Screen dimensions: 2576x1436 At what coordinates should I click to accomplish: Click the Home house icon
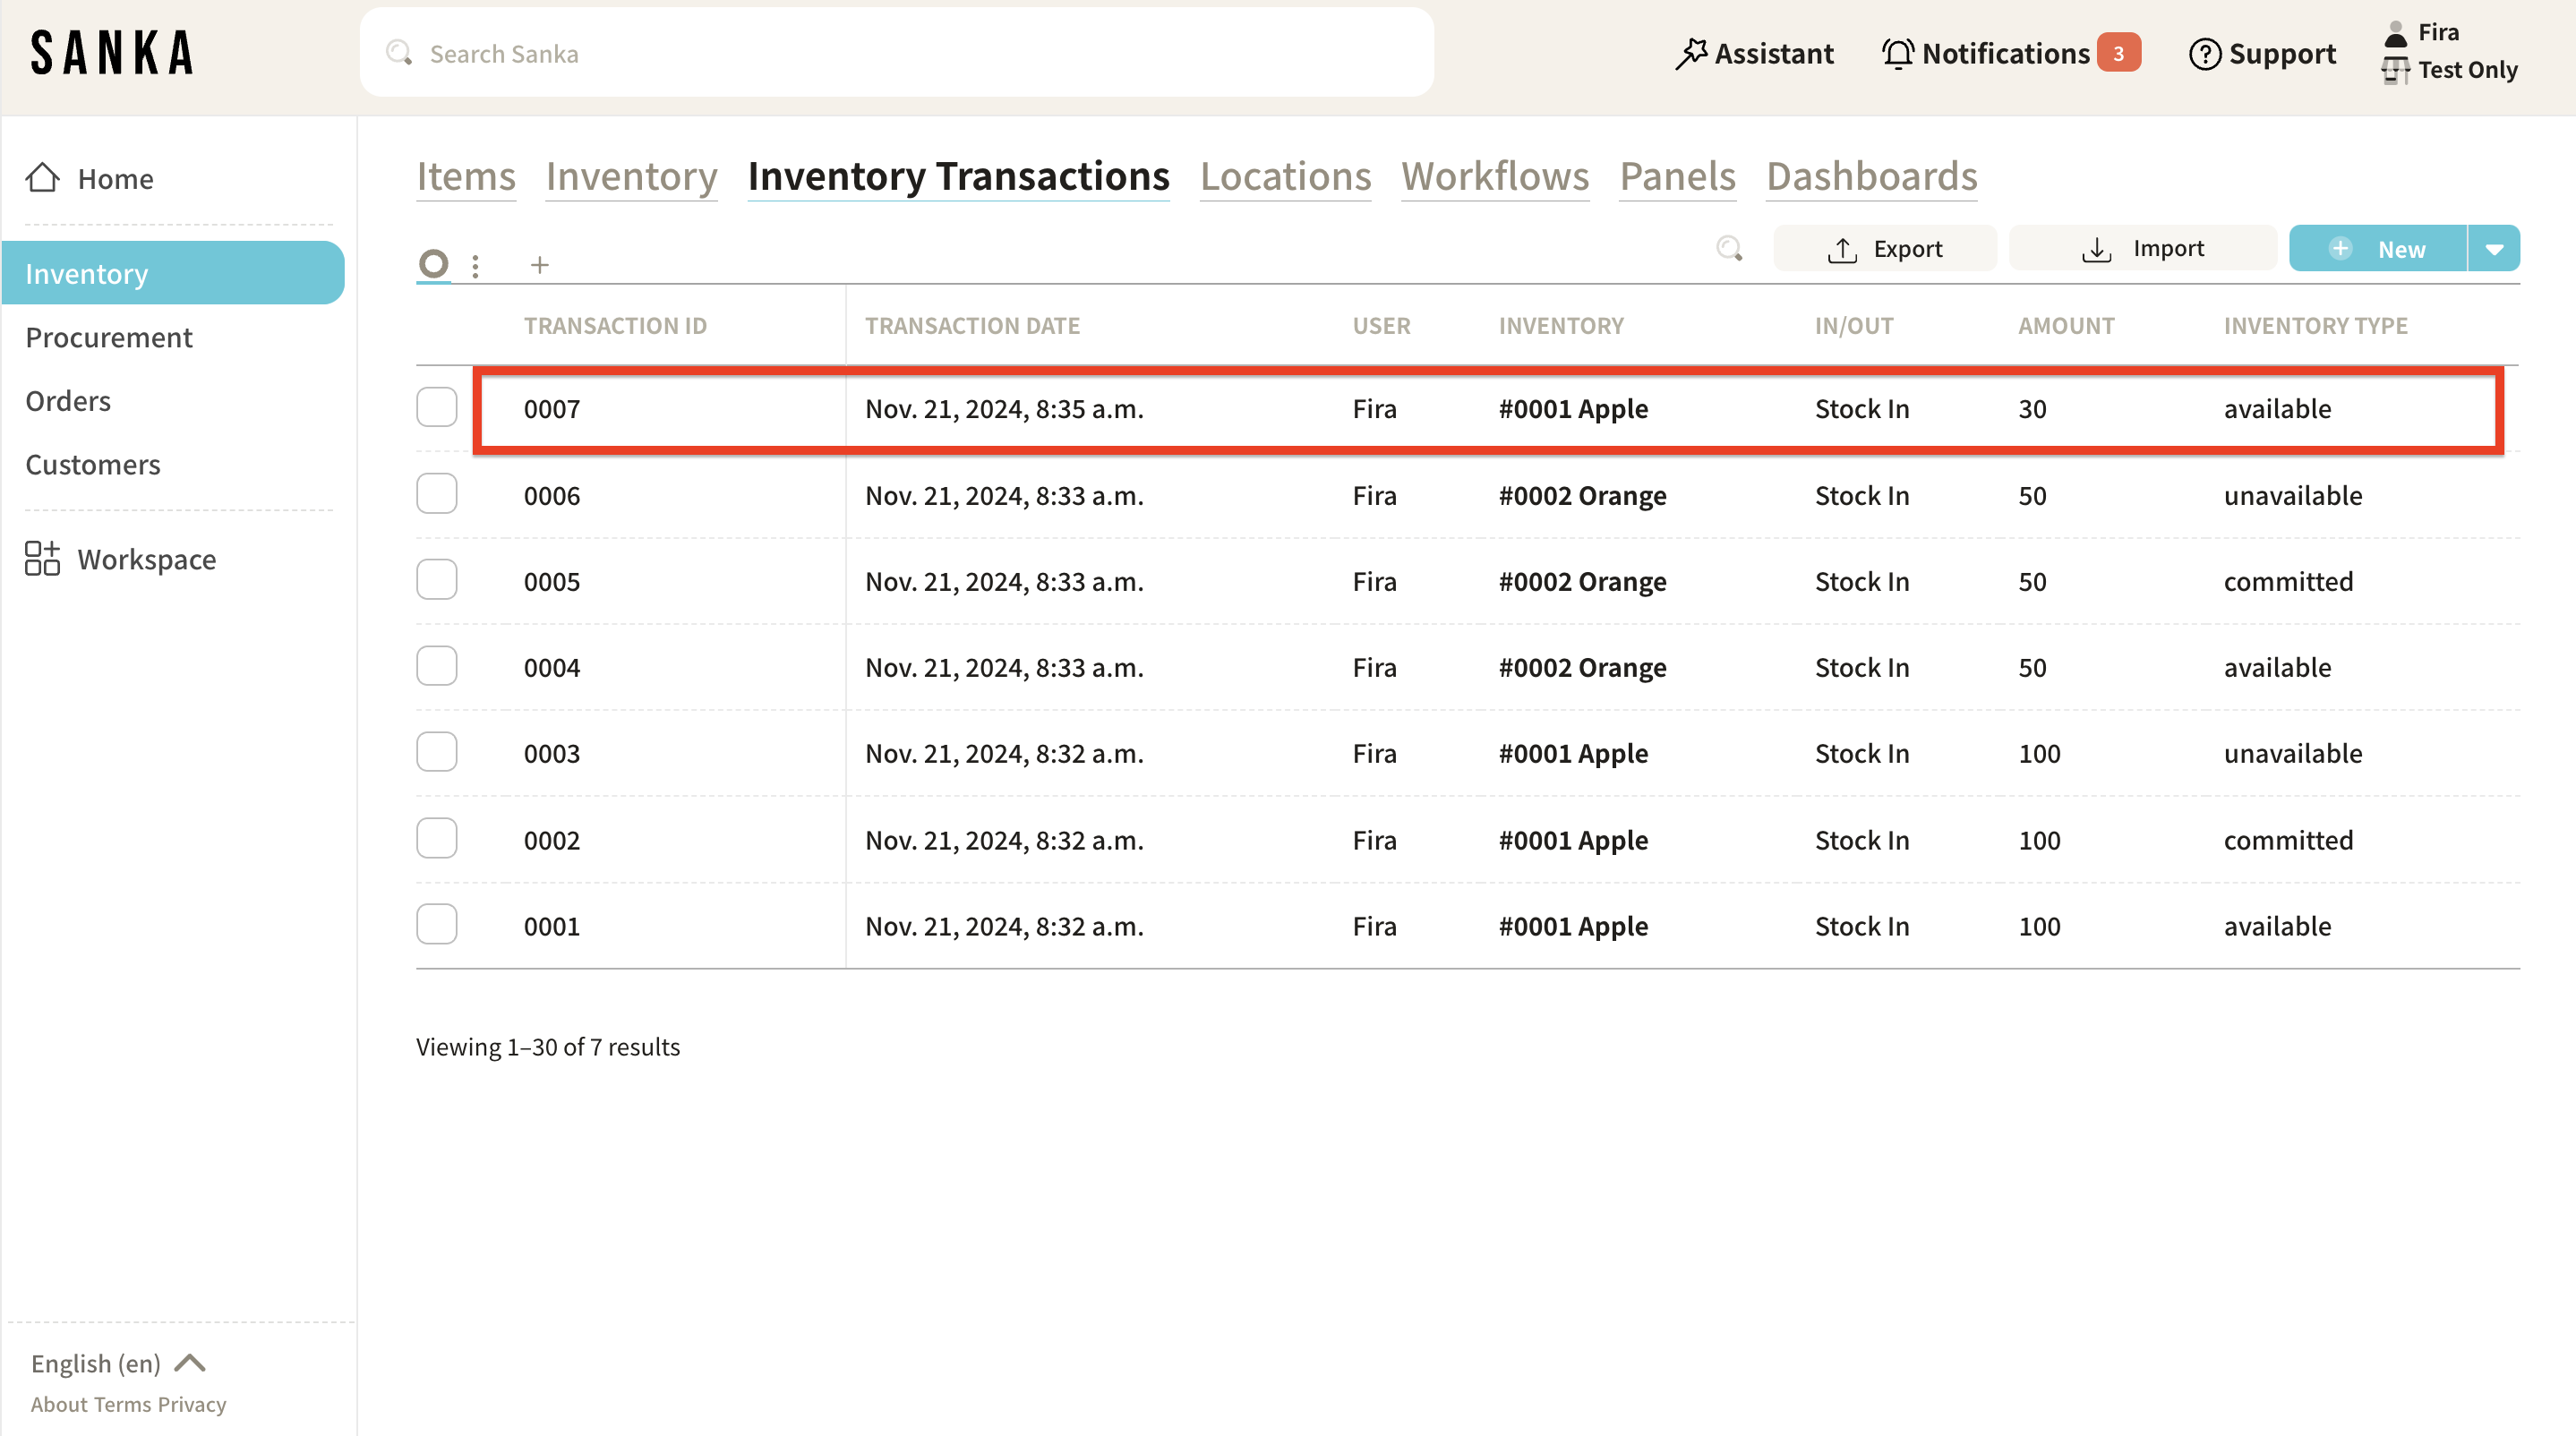click(x=43, y=178)
